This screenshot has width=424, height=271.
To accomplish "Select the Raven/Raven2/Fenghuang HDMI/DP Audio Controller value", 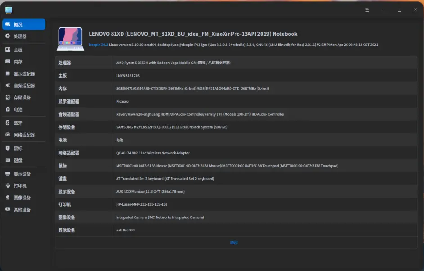I will pos(200,114).
